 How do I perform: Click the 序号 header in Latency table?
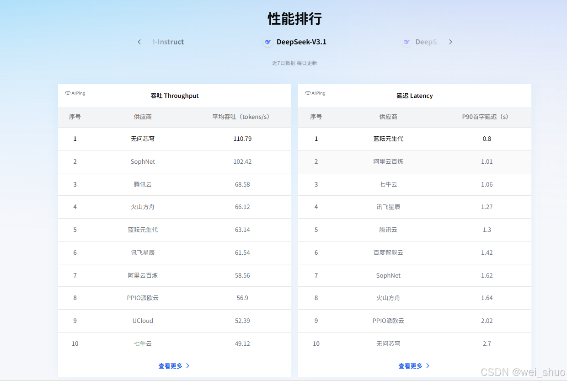[x=316, y=117]
